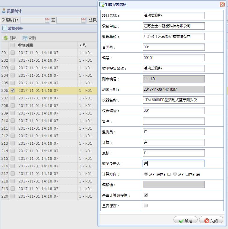Click the empty 备注 input field
This screenshot has height=229, width=228.
pyautogui.click(x=173, y=121)
